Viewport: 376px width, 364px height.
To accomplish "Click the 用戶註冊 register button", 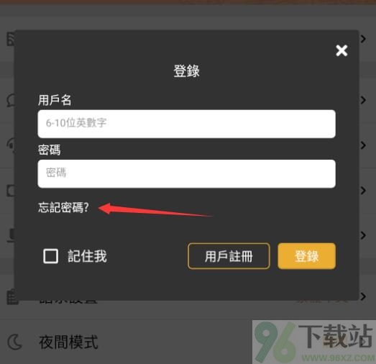I will 229,256.
